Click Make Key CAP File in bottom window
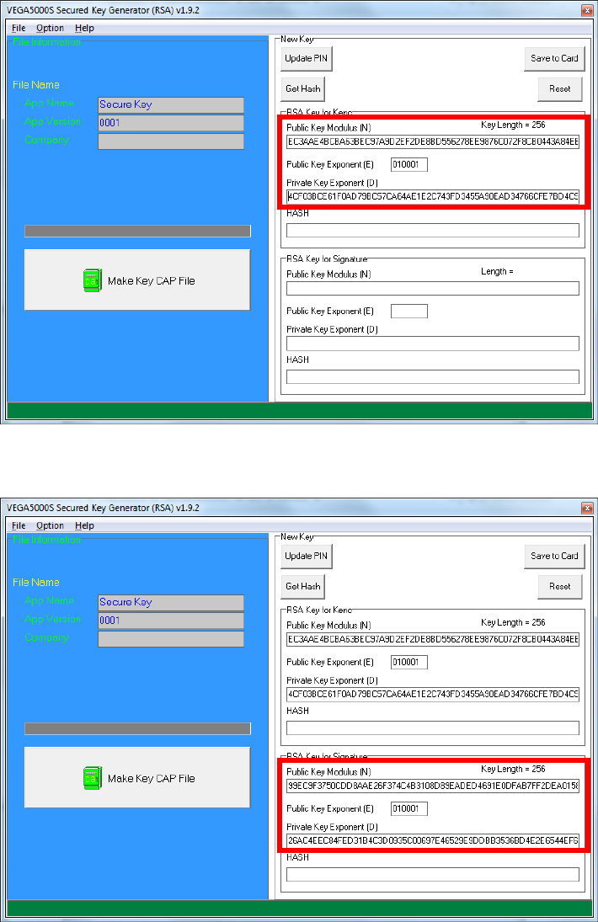 pos(137,777)
